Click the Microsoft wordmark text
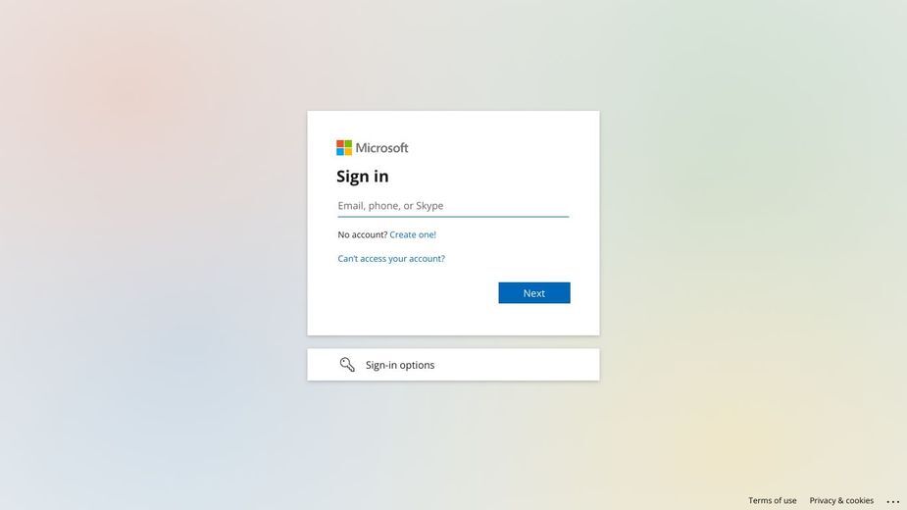907x510 pixels. (x=381, y=148)
